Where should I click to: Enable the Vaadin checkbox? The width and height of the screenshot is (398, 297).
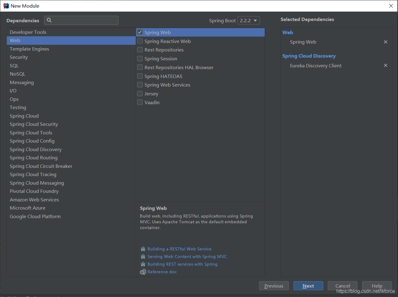[x=140, y=102]
